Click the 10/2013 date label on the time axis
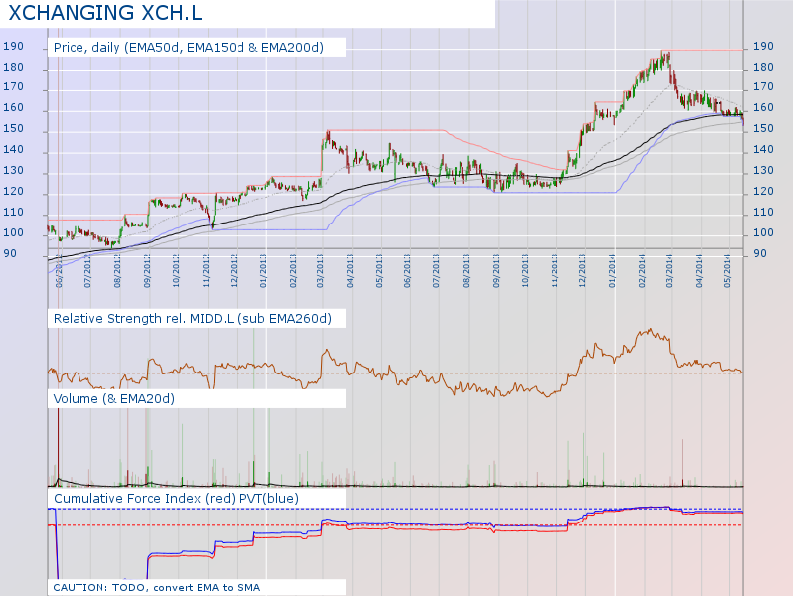Viewport: 793px width, 596px height. click(525, 271)
